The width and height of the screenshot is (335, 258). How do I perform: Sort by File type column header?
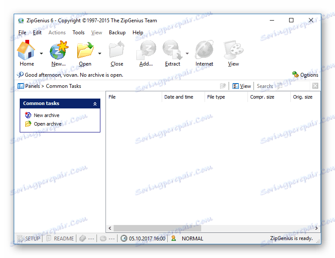click(x=226, y=97)
